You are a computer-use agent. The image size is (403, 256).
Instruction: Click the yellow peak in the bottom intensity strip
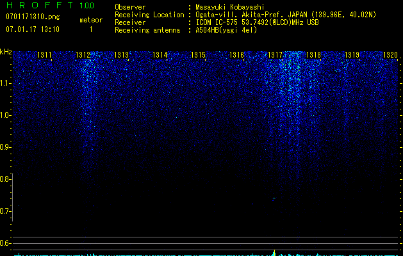point(274,252)
